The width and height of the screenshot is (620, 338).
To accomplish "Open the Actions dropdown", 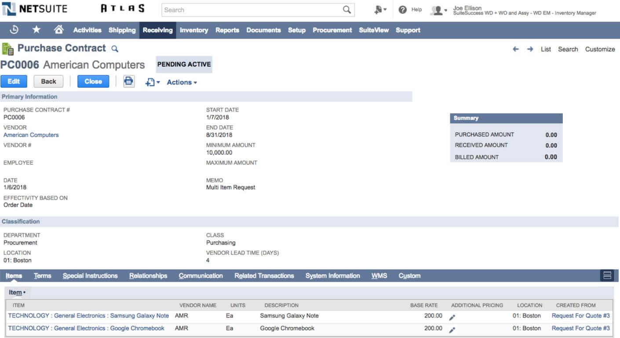I will click(182, 82).
